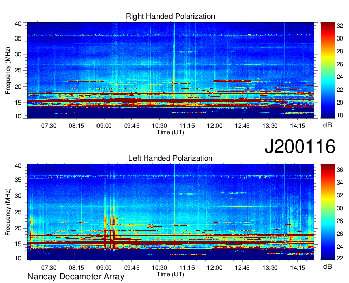Screen dimensions: 349x283
Task: Click the Left Handed Polarization title
Action: pos(170,158)
